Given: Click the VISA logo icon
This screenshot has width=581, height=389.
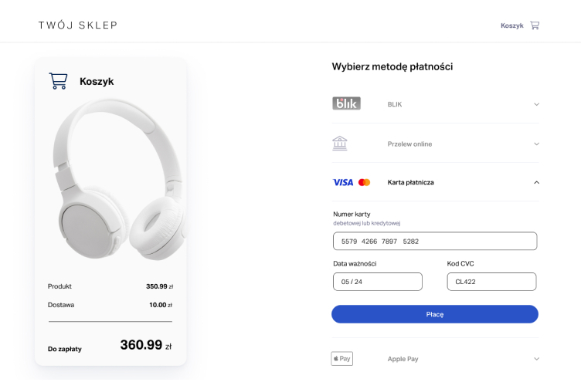Looking at the screenshot, I should click(x=342, y=182).
